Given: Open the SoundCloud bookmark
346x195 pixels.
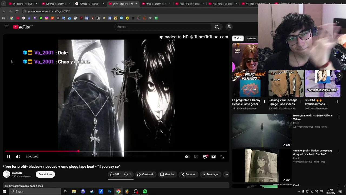Looking at the screenshot, I should click(x=52, y=18).
